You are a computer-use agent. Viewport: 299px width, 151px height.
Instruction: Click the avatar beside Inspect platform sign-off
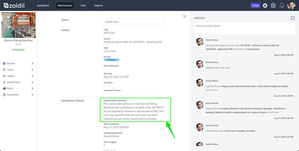coord(200,105)
